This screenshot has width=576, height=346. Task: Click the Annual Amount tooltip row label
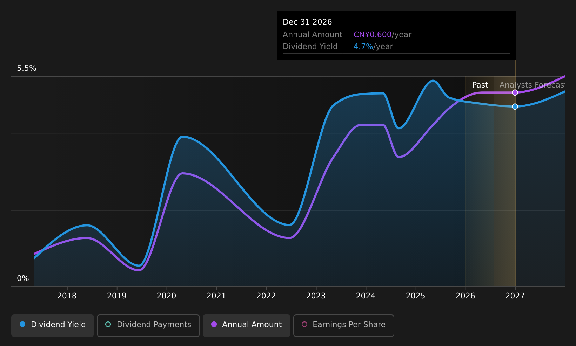point(313,35)
